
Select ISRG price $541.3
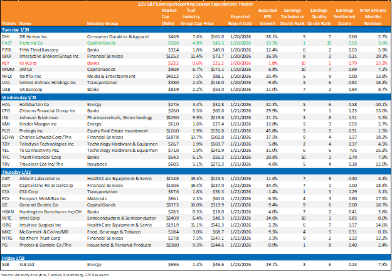217,225
